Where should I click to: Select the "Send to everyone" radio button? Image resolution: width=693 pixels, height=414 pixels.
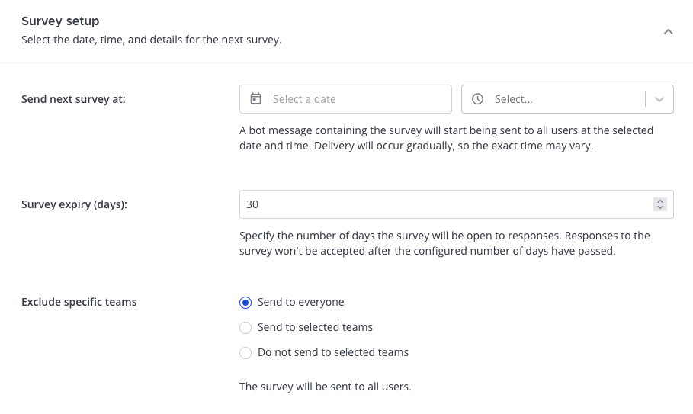click(x=245, y=303)
